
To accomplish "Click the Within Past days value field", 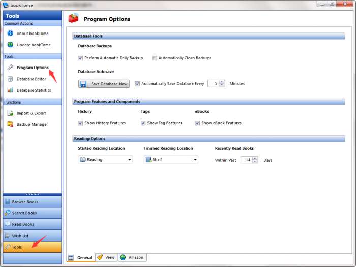I will pos(247,160).
